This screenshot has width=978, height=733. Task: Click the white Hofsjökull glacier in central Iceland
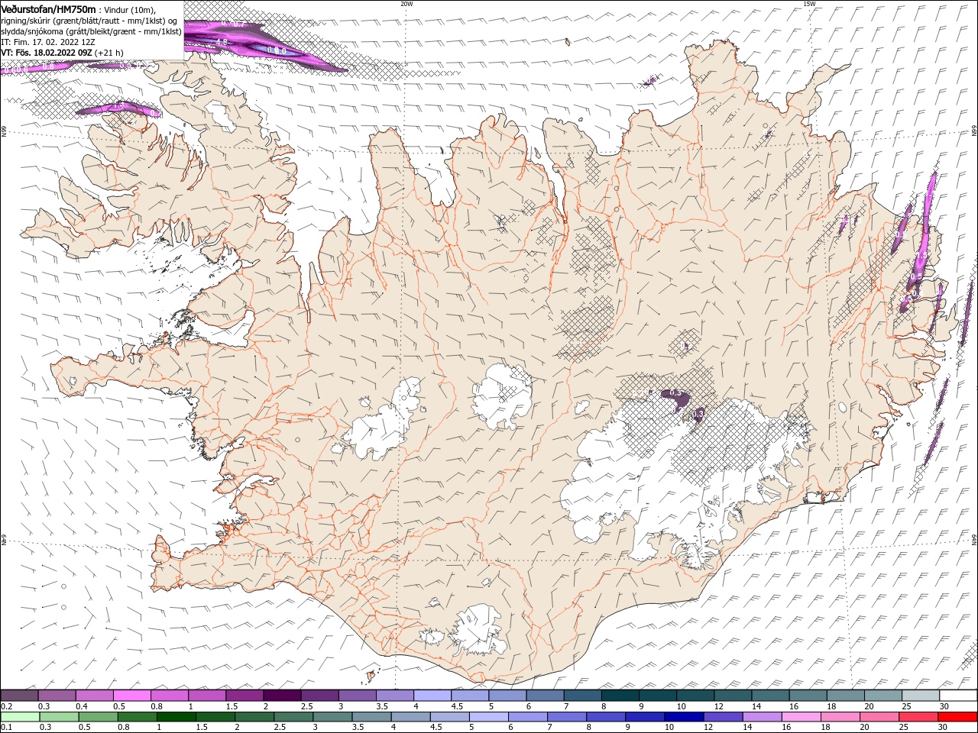tap(503, 397)
